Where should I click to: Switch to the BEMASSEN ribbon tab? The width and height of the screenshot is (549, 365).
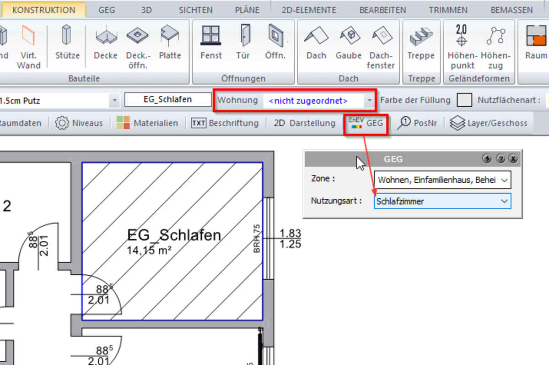click(x=511, y=10)
